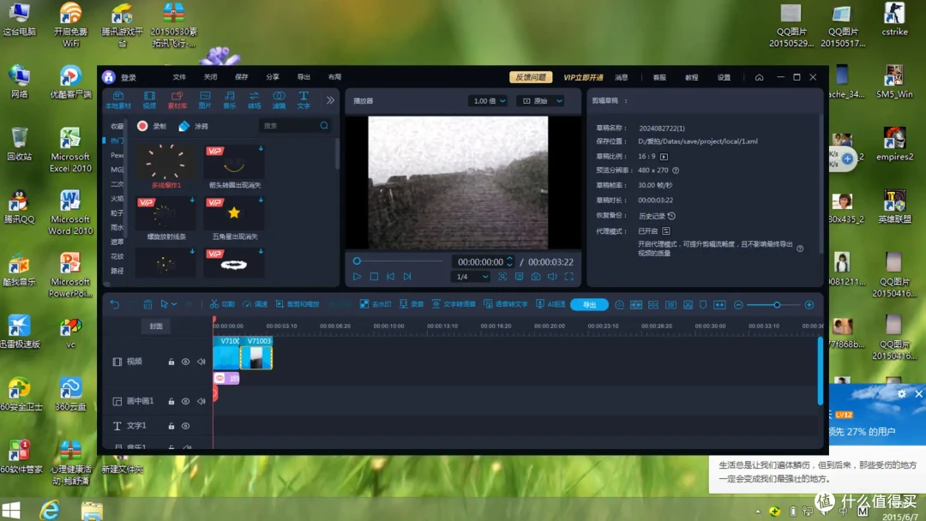
Task: Zoom out timeline with minus icon
Action: coord(738,304)
